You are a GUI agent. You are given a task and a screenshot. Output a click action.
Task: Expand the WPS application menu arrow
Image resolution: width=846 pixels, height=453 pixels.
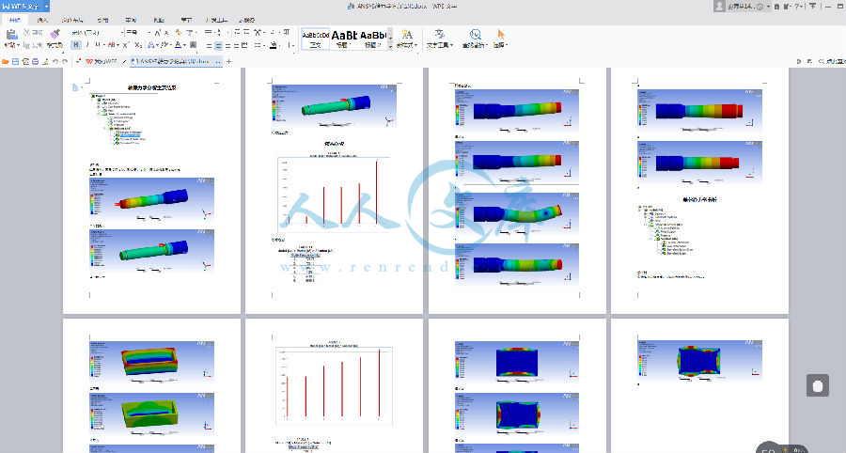coord(46,6)
